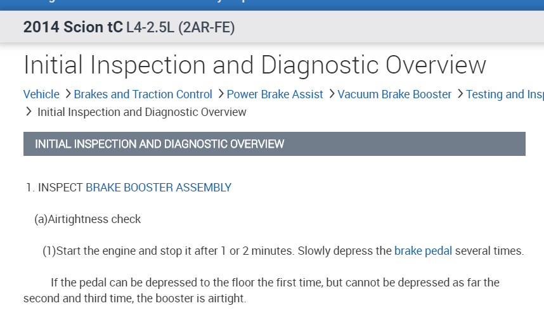The width and height of the screenshot is (544, 327).
Task: Open Brakes and Traction Control breadcrumb
Action: tap(143, 94)
